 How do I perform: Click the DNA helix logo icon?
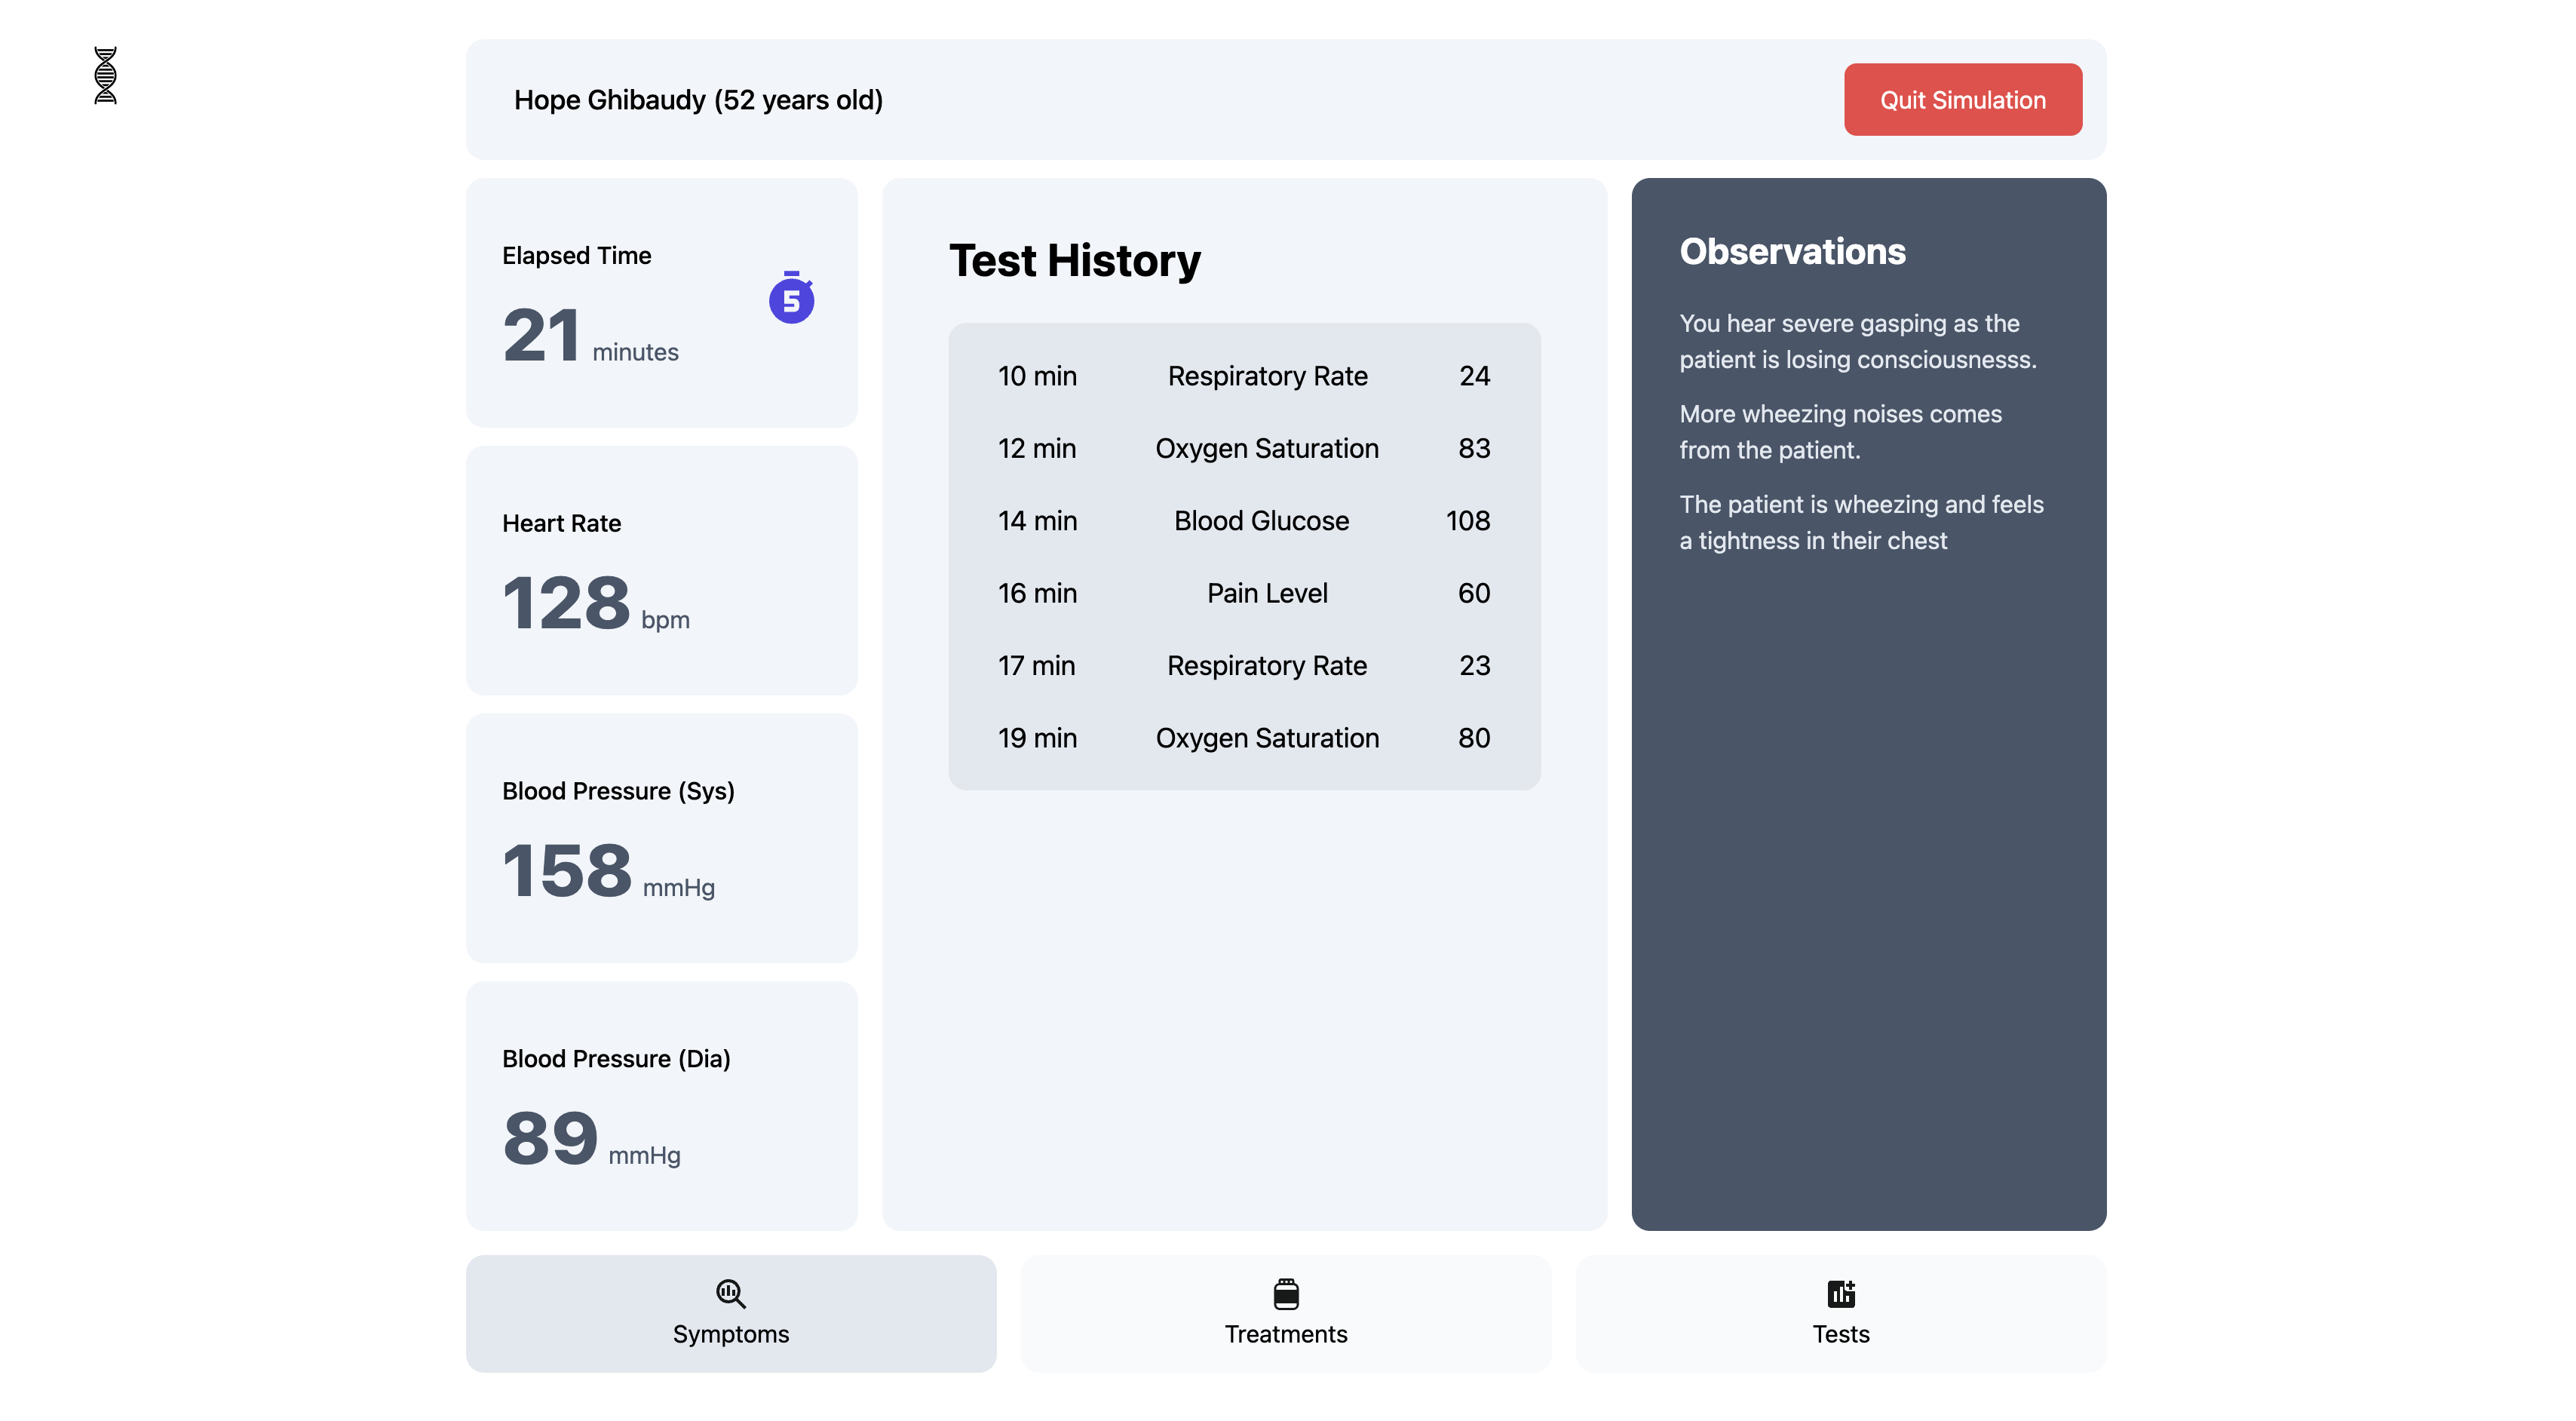105,75
